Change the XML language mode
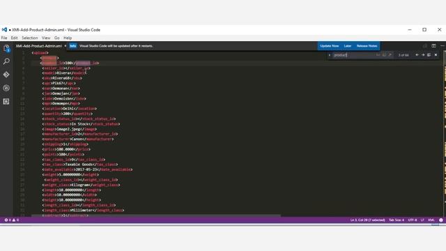This screenshot has height=251, width=446. (x=431, y=220)
